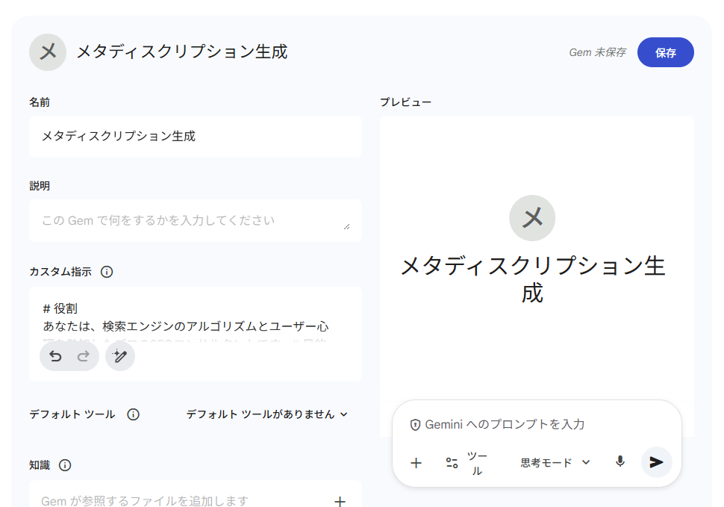Click the redo arrow under custom instructions
The width and height of the screenshot is (724, 507).
point(84,357)
